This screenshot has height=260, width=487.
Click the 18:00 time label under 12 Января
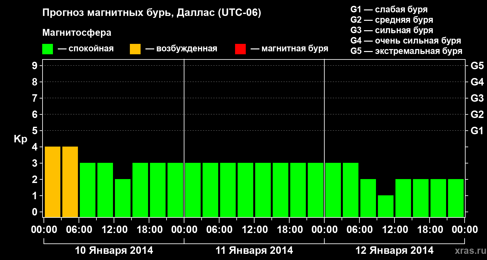[430, 230]
